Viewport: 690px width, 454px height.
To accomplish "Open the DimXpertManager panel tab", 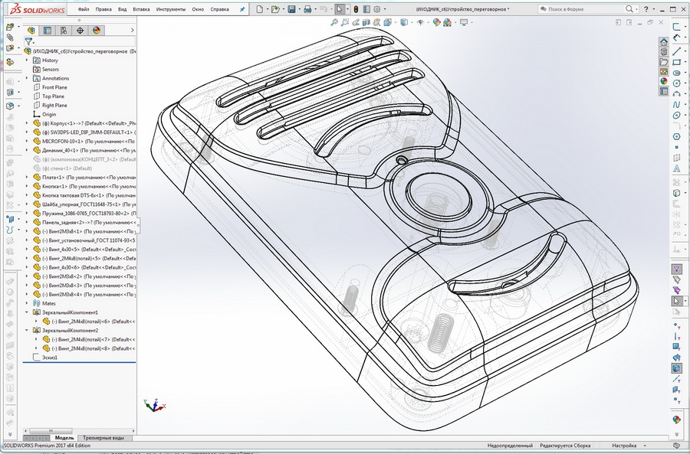I will [80, 30].
